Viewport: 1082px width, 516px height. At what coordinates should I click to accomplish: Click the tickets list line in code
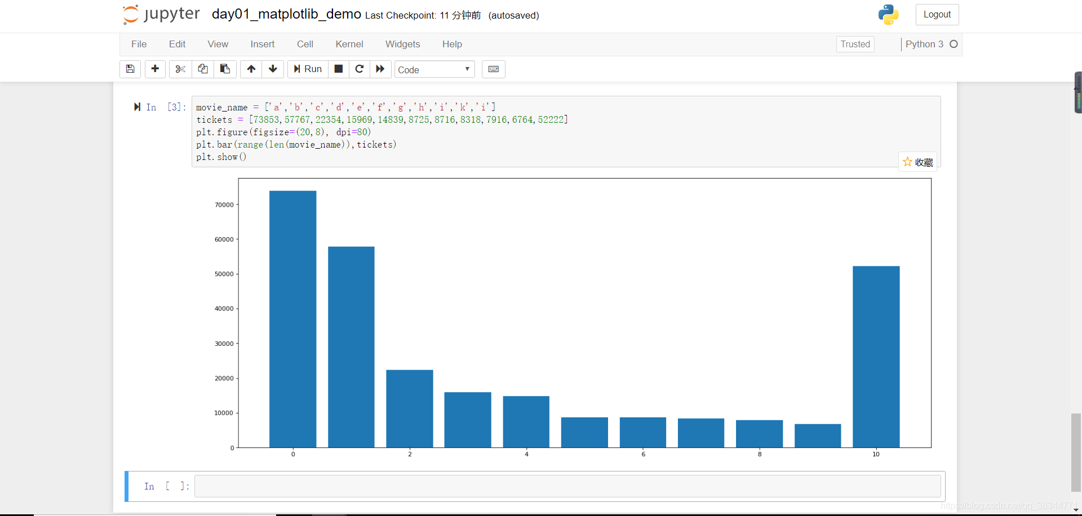[382, 119]
